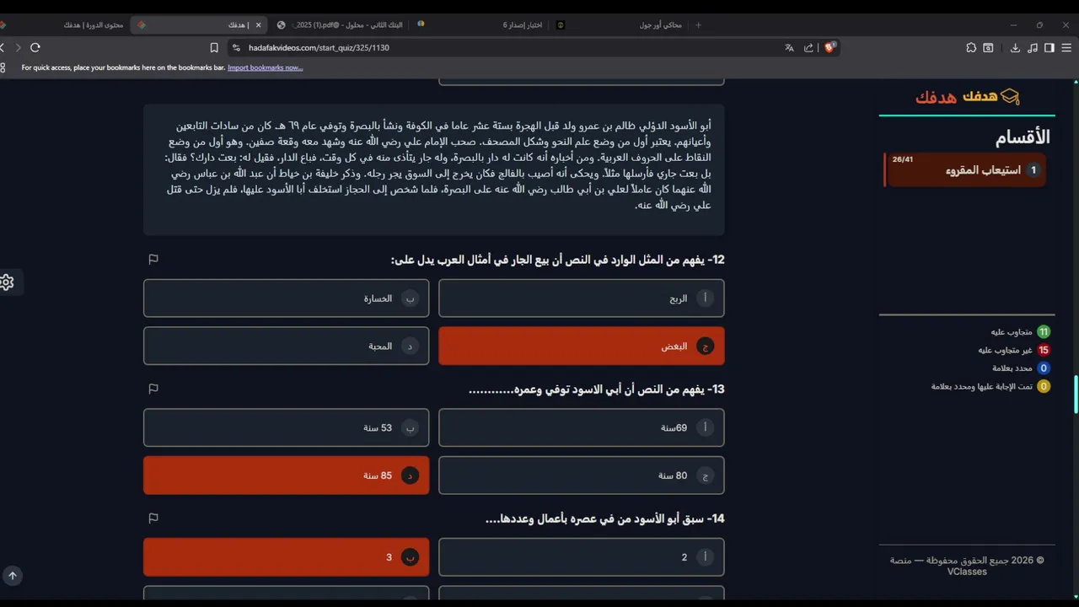
Task: Click the question 14 title text
Action: (604, 518)
